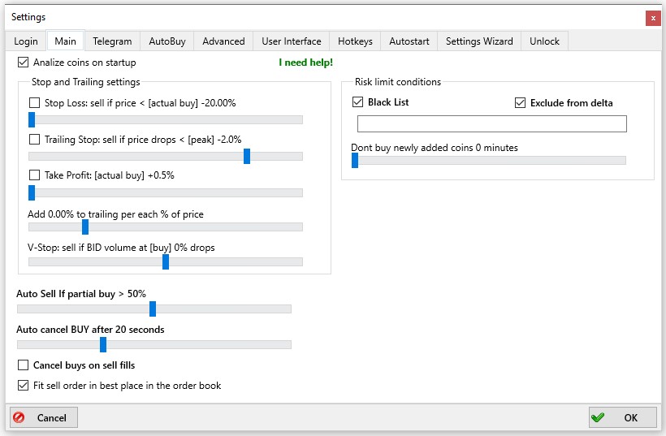Toggle Exclude from delta checkbox
The width and height of the screenshot is (666, 436).
click(x=521, y=103)
